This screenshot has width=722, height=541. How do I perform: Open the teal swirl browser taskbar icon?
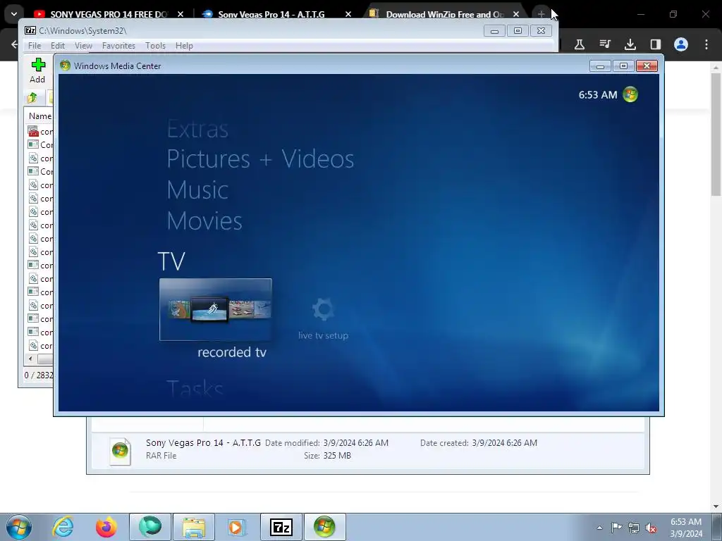(150, 527)
